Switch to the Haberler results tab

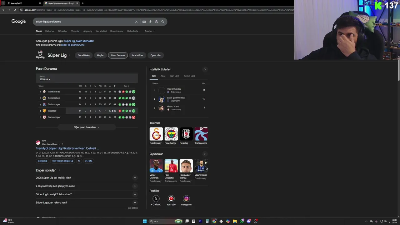(x=50, y=31)
